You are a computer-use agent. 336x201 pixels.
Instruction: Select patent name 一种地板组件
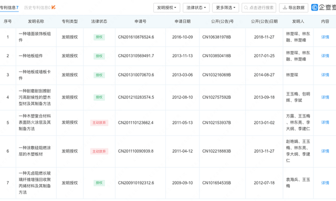[30, 56]
